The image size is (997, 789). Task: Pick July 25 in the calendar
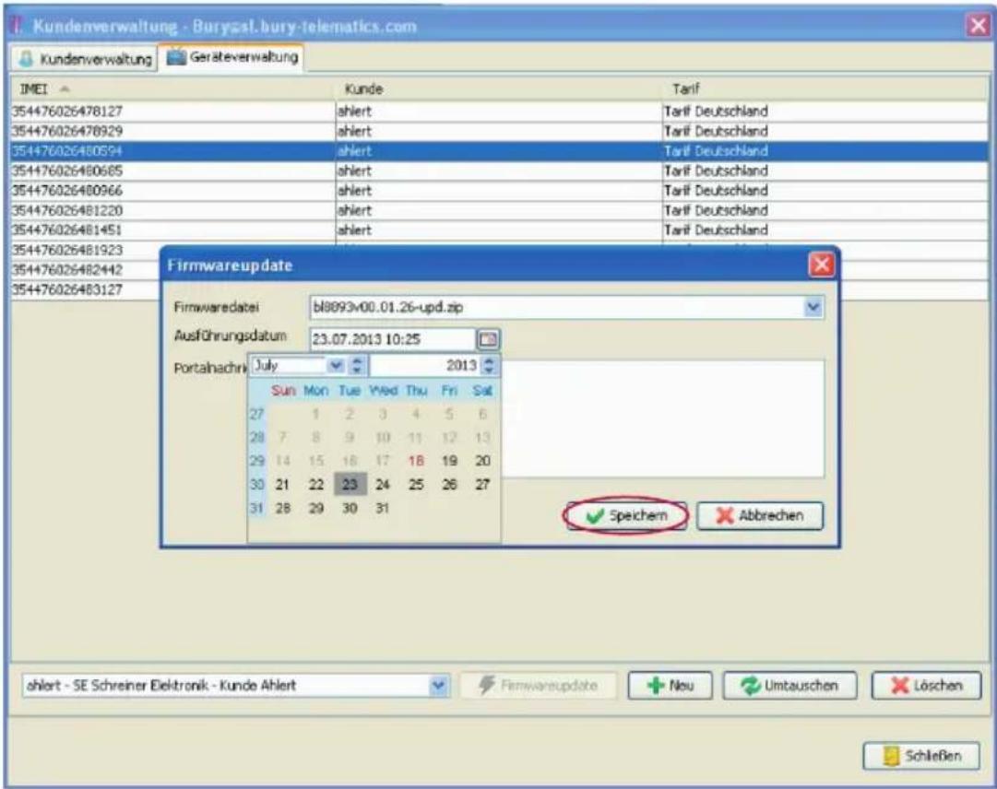click(416, 485)
